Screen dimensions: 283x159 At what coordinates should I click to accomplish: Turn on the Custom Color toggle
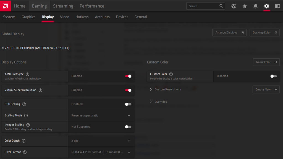pyautogui.click(x=273, y=76)
